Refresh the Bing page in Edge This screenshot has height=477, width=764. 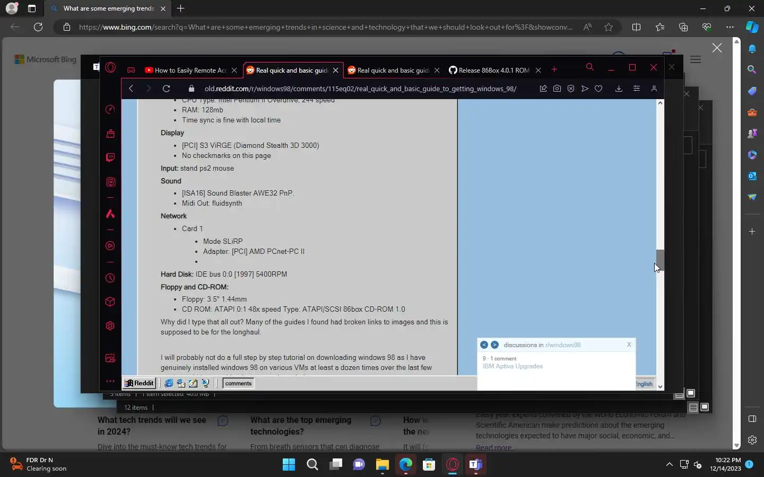[x=38, y=27]
